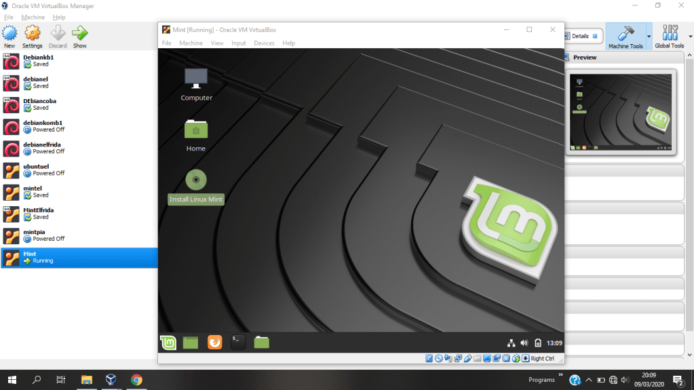Close the Details tool pane toggle

[x=595, y=36]
